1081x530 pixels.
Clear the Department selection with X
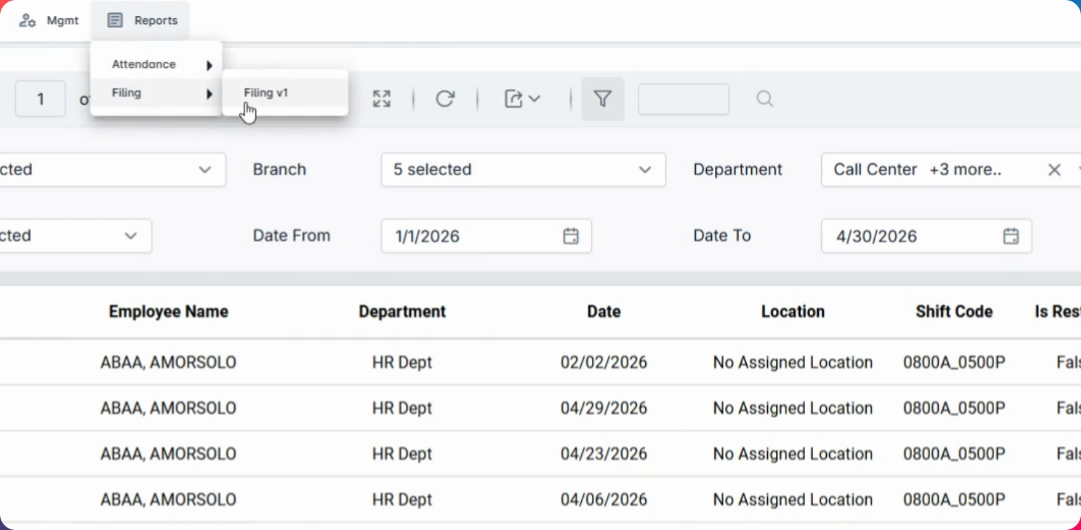click(1054, 170)
